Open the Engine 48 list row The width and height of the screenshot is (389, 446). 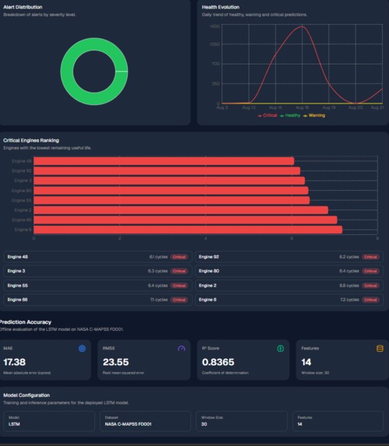tap(97, 257)
